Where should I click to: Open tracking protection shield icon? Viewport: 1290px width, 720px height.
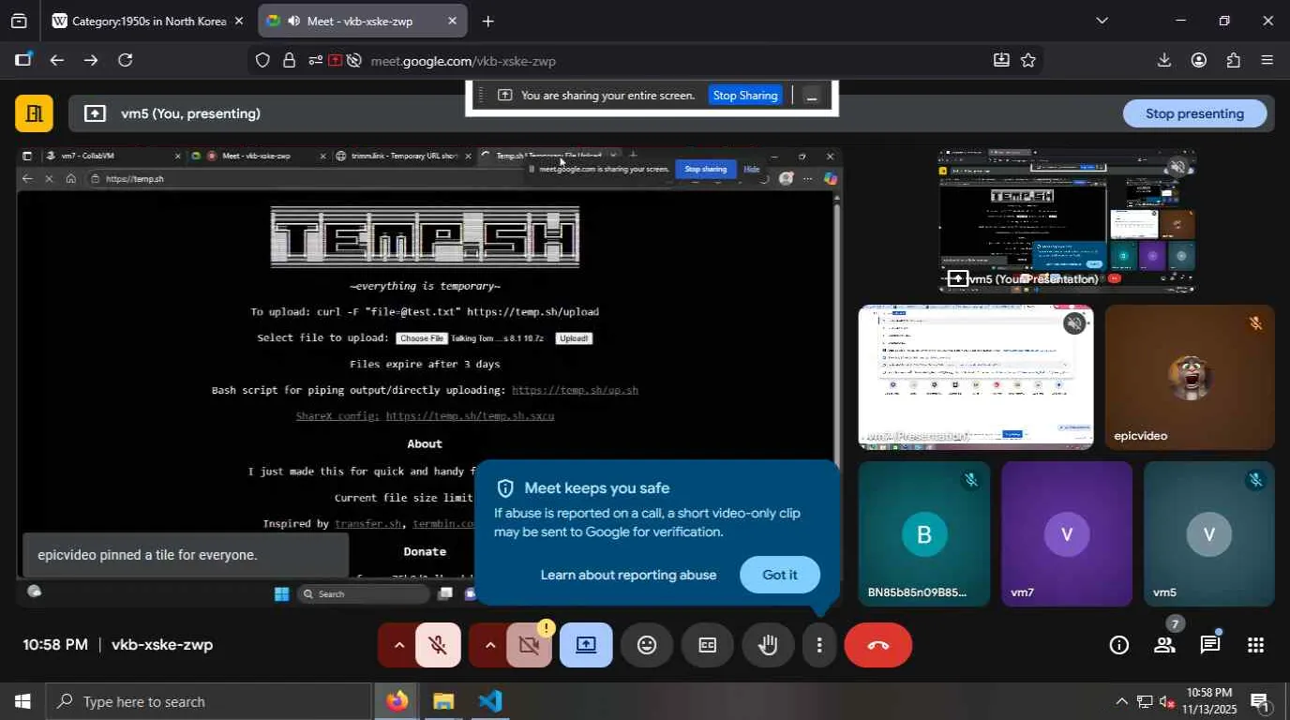pos(263,60)
